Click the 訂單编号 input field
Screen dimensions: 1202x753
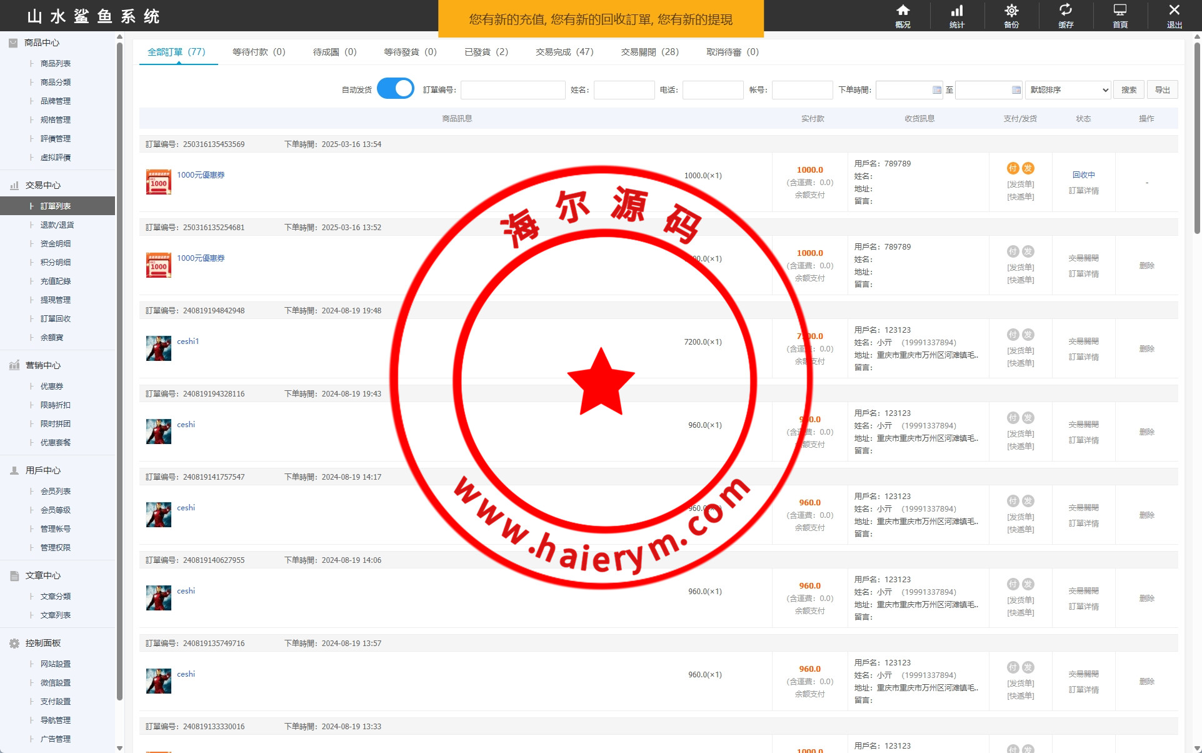tap(513, 90)
